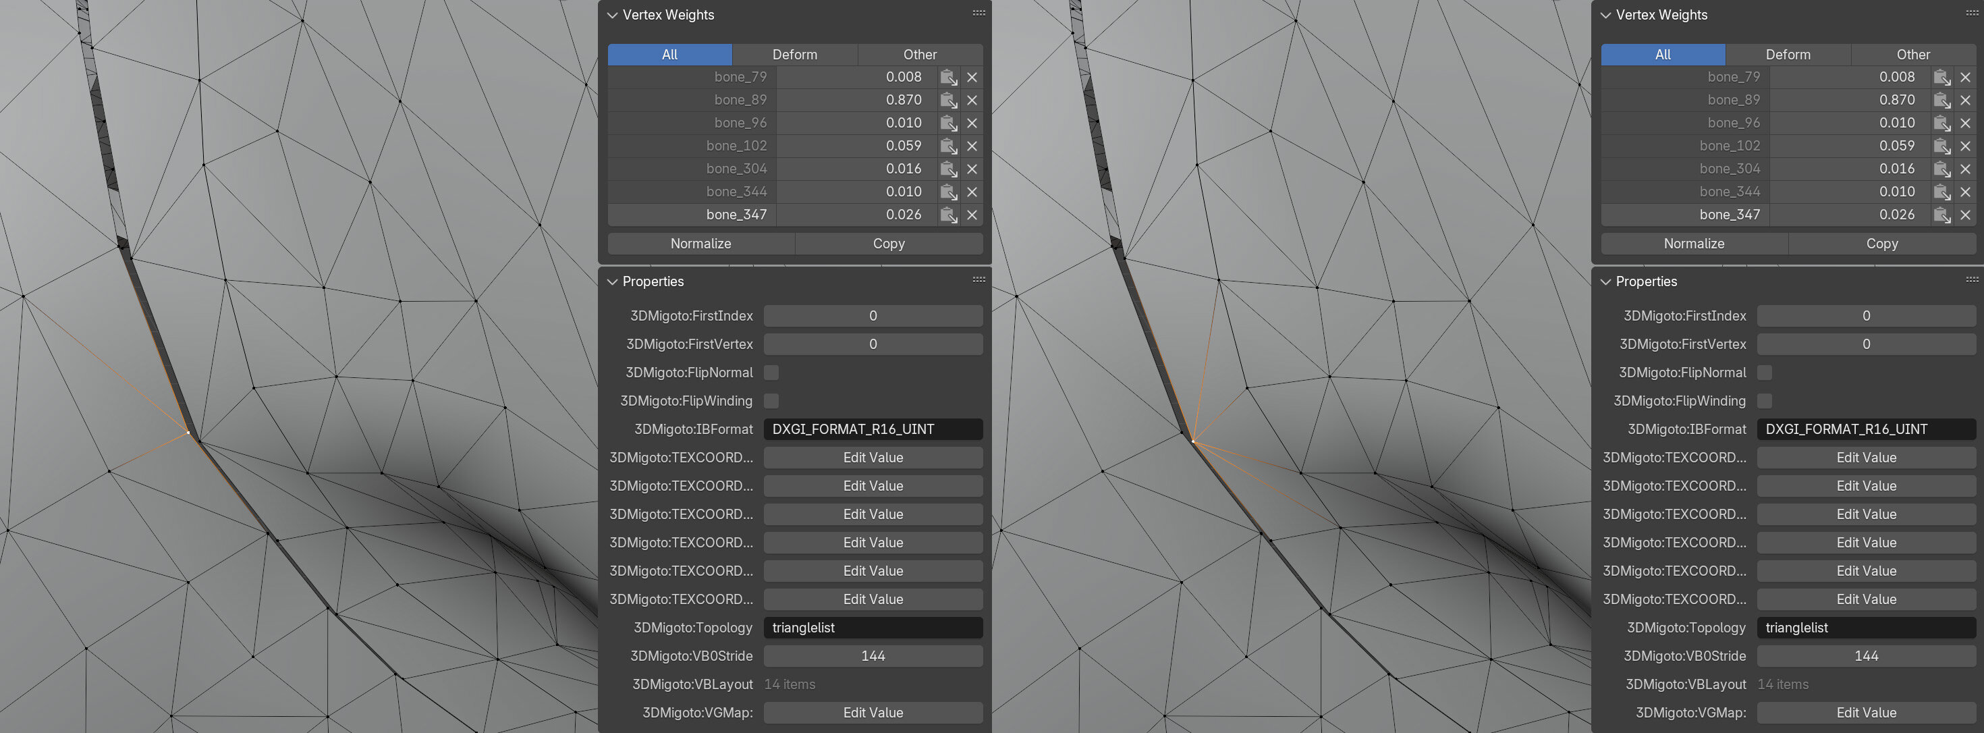Paste bone_304 weight to selected in left panel
Screen dimensions: 1984x733
pyautogui.click(x=948, y=169)
